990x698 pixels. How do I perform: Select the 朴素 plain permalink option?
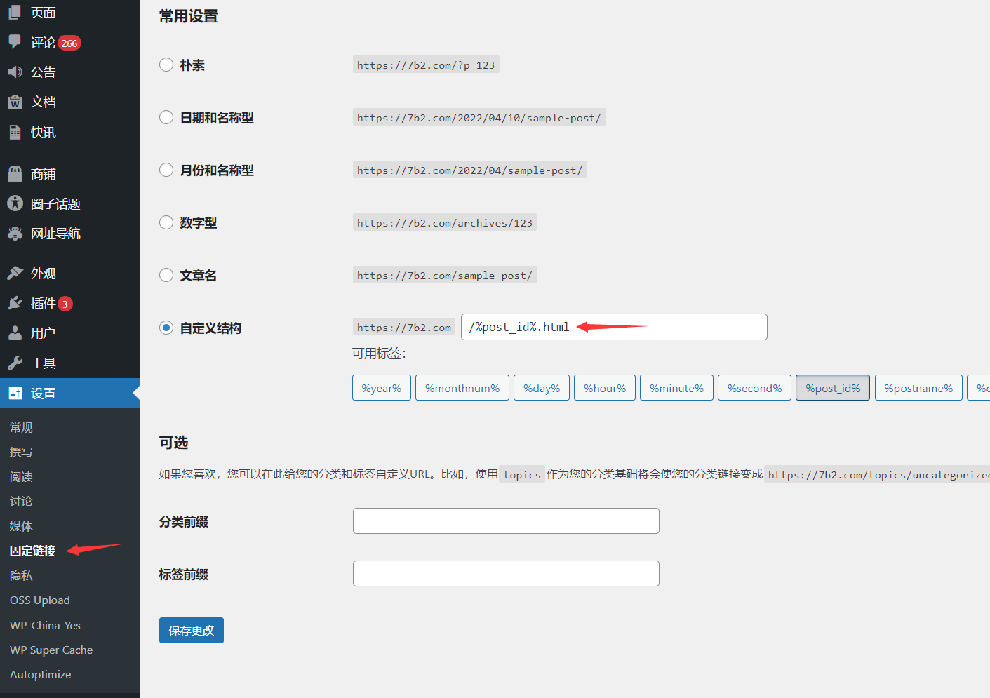click(166, 65)
